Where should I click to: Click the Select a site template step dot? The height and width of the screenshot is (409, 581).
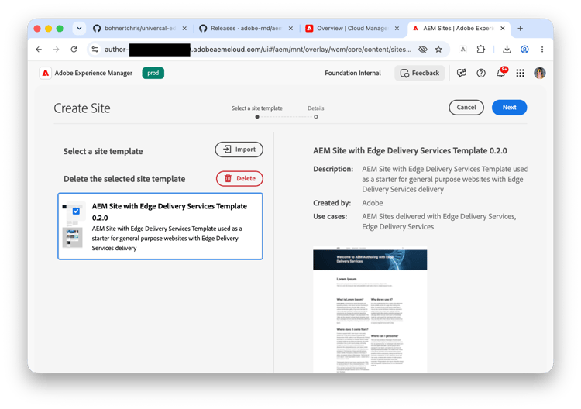point(257,117)
